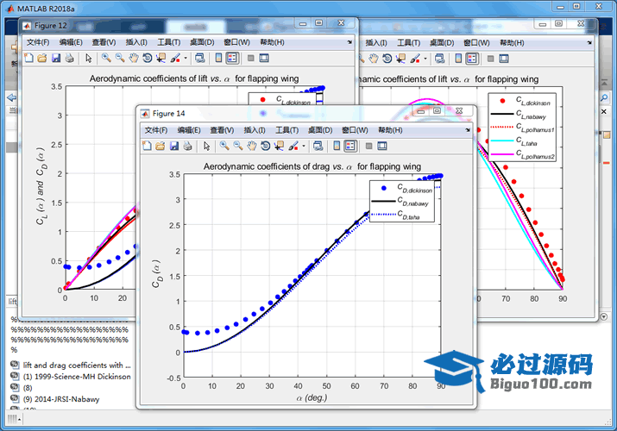Open 窗口(W) menu in Figure 12

click(236, 42)
